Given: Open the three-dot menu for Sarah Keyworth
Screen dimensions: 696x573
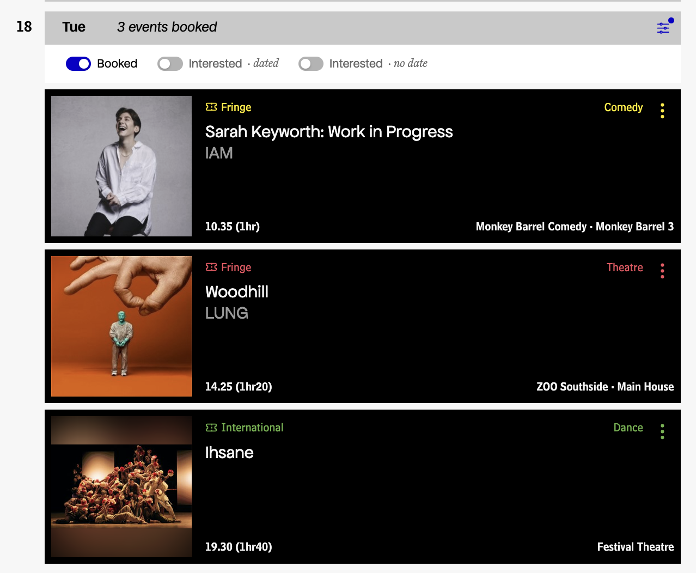Looking at the screenshot, I should tap(662, 111).
